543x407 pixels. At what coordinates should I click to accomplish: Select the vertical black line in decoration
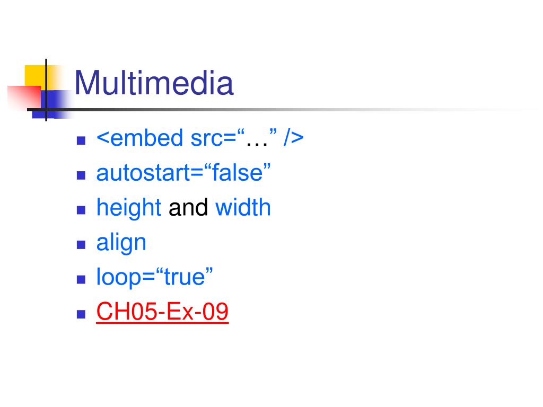pyautogui.click(x=46, y=90)
